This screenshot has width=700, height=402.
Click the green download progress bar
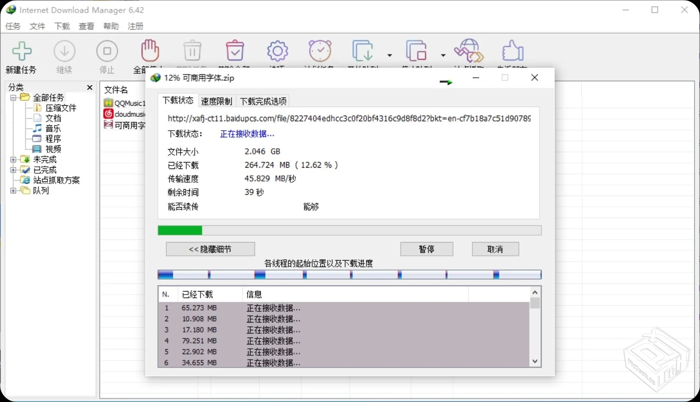tap(180, 230)
